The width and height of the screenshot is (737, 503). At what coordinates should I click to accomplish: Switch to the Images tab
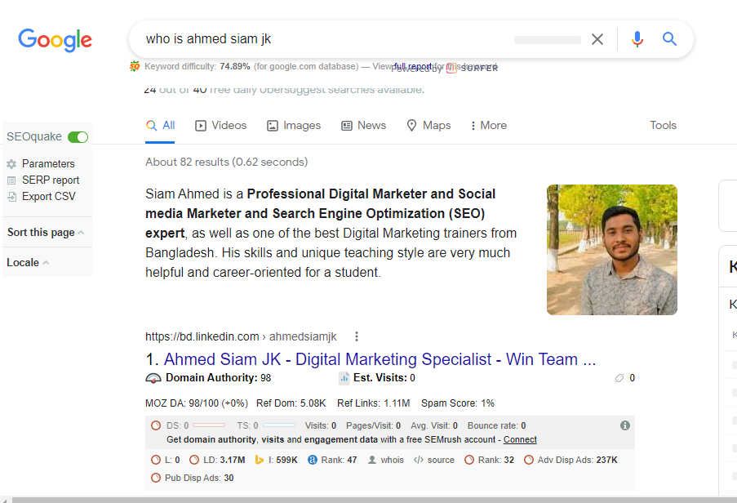[x=294, y=126]
